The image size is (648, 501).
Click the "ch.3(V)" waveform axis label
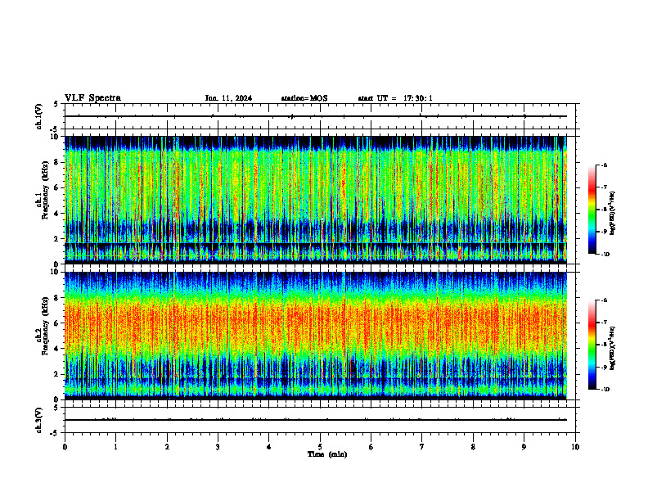click(39, 420)
